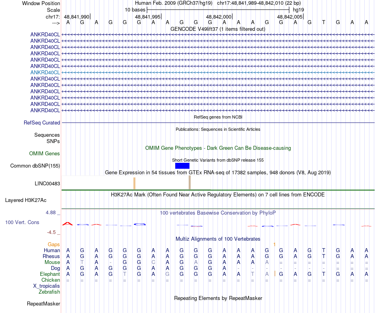
Task: Open the RepeatMasker track label
Action: pos(43,304)
